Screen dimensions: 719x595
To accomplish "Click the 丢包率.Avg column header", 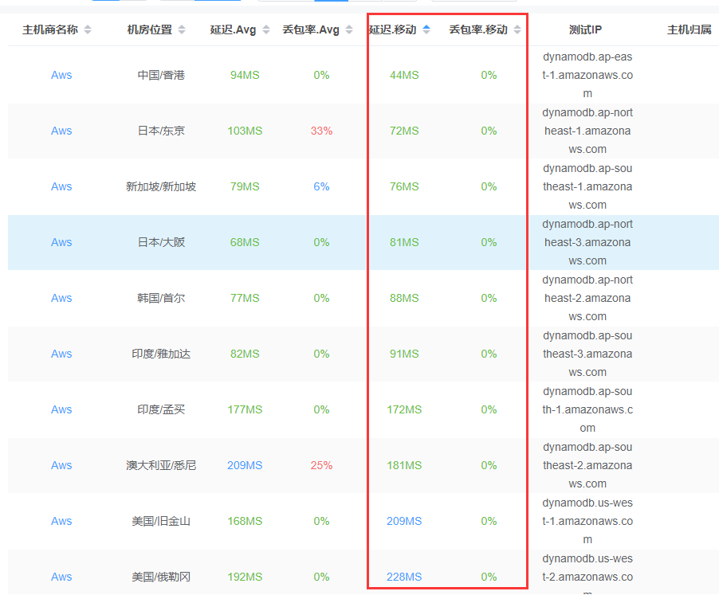I will click(x=311, y=29).
